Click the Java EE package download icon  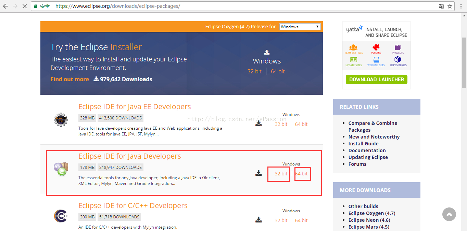click(x=258, y=124)
